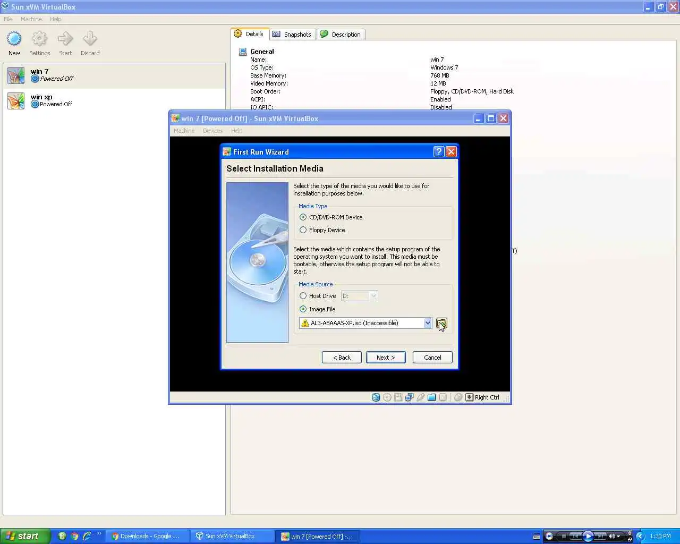Click the 'Windows 7' OS Type value
680x544 pixels.
[x=444, y=67]
